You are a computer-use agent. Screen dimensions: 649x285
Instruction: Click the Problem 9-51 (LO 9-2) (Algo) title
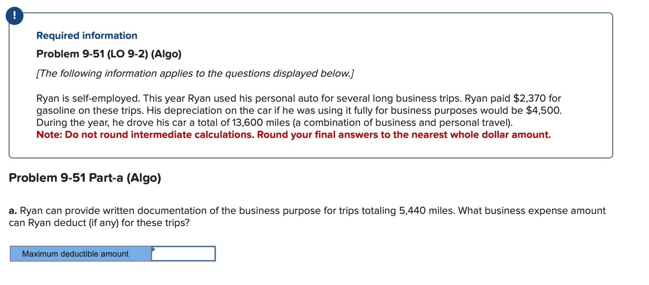point(109,54)
